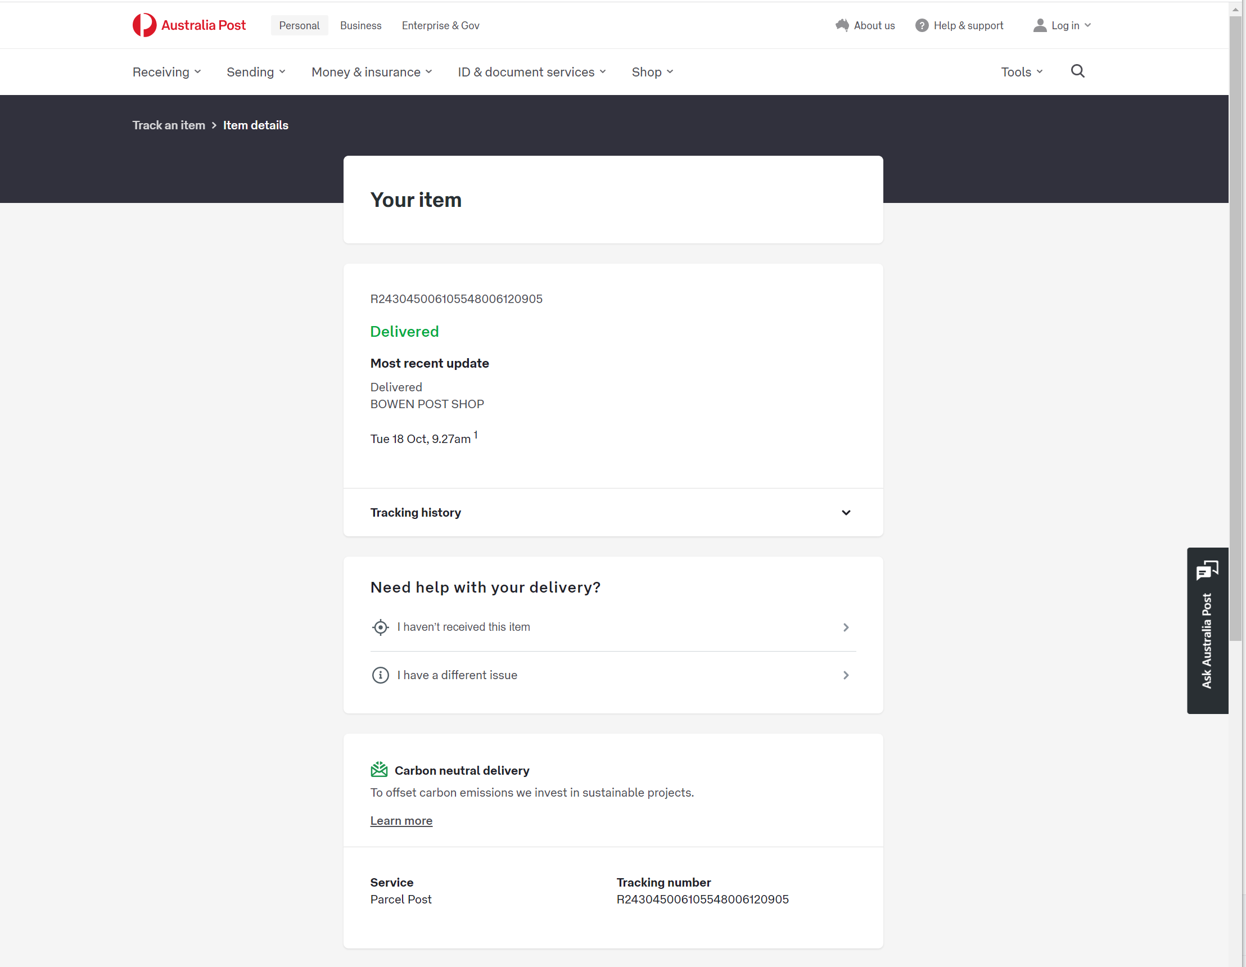The width and height of the screenshot is (1246, 967).
Task: Switch to the Business tab
Action: [360, 25]
